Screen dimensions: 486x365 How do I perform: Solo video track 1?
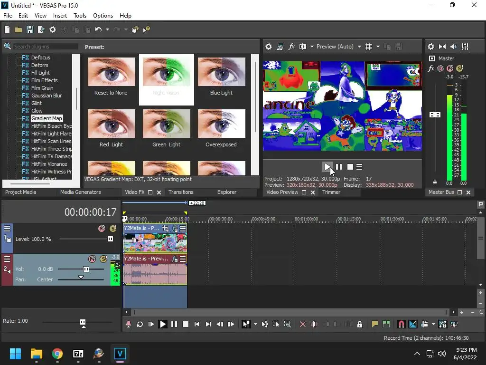(x=113, y=229)
